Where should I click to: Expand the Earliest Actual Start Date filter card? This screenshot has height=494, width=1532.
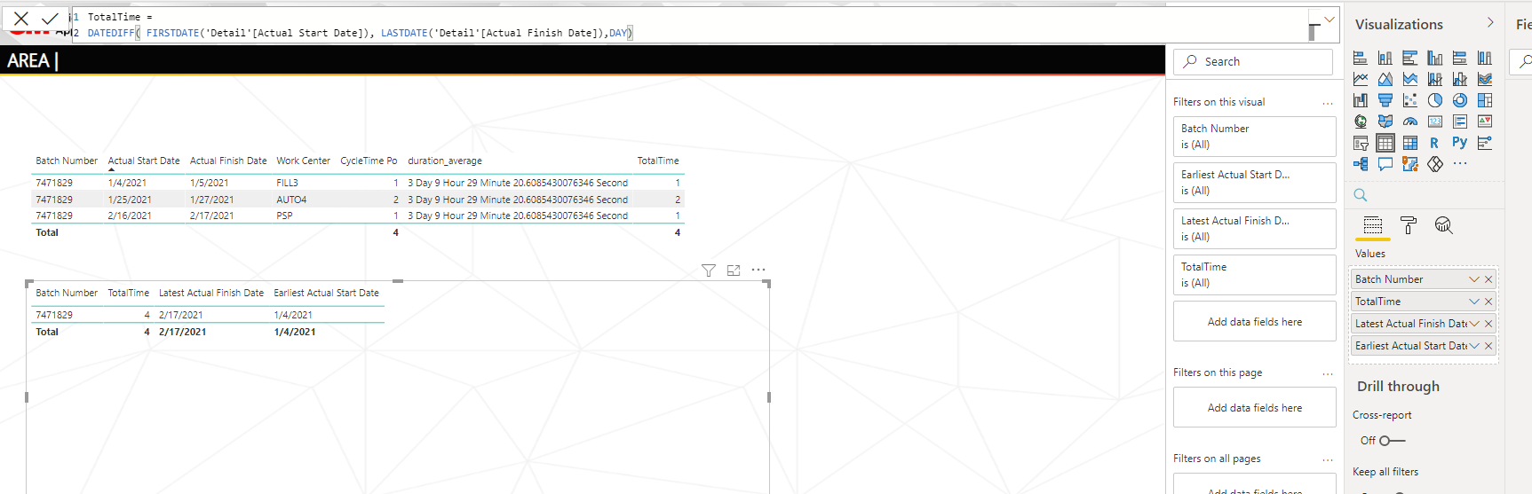coord(1254,183)
